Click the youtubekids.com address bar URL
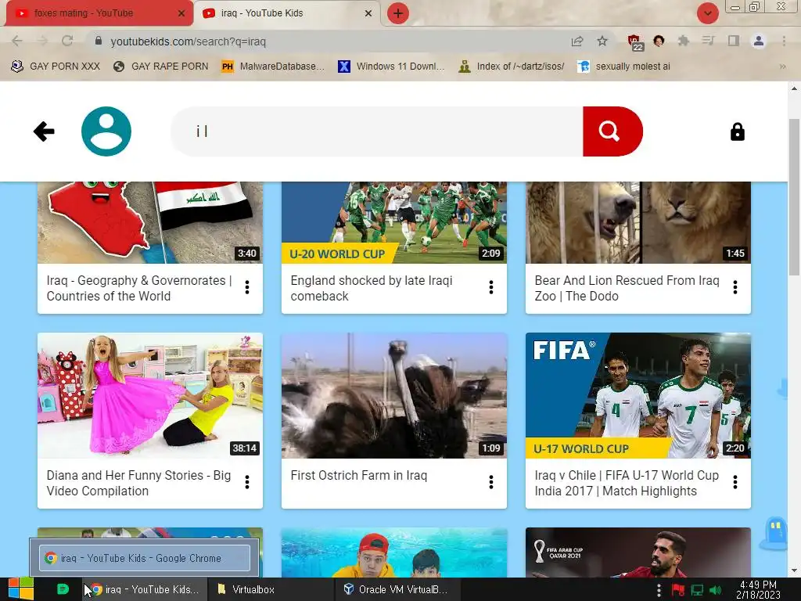Image resolution: width=801 pixels, height=601 pixels. click(188, 41)
